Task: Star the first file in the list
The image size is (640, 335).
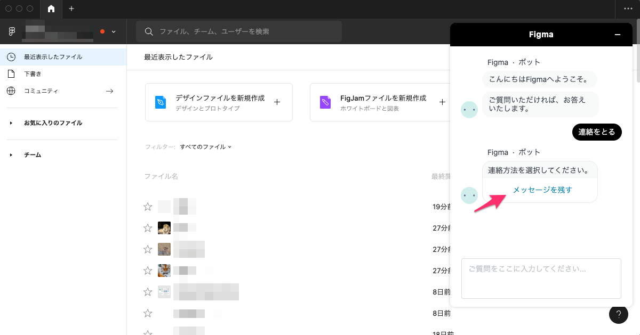Action: [x=148, y=207]
